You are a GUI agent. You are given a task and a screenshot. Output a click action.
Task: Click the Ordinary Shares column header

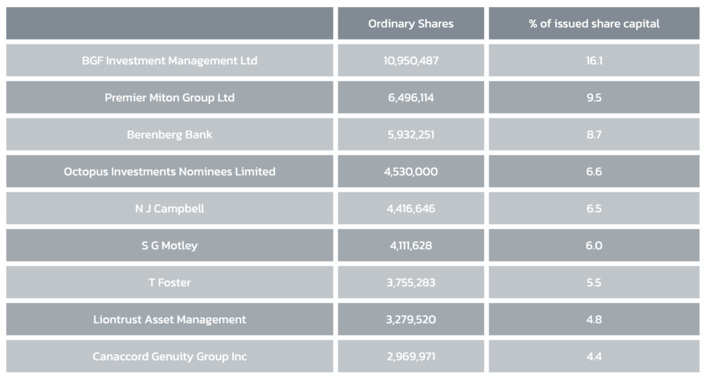coord(410,24)
